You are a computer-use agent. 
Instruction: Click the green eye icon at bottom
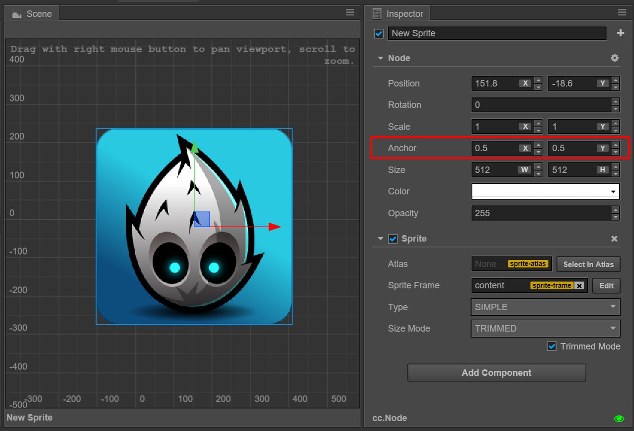point(619,419)
